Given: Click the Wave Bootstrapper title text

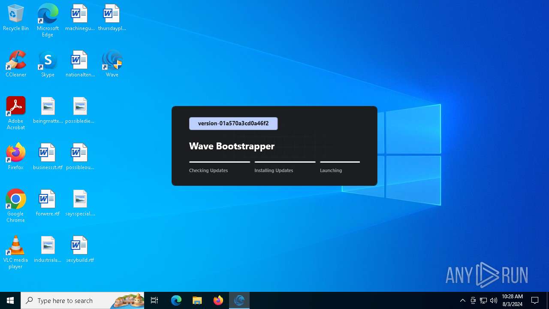Looking at the screenshot, I should coord(232,146).
